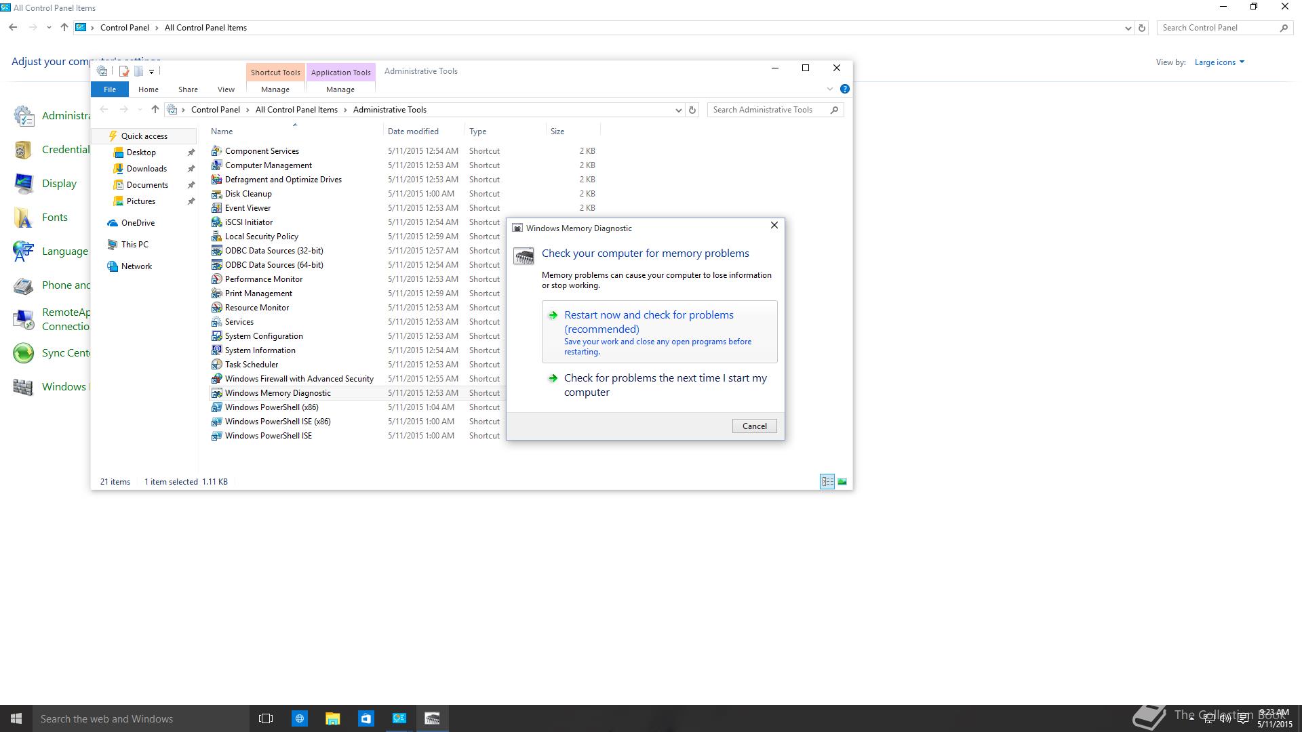Viewport: 1302px width, 732px height.
Task: Click the Search Control Panel field
Action: 1224,28
